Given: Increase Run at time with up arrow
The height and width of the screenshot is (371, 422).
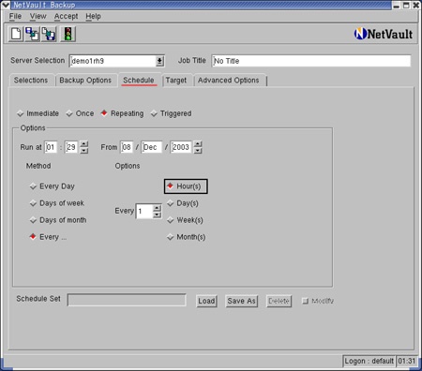Looking at the screenshot, I should coord(84,144).
